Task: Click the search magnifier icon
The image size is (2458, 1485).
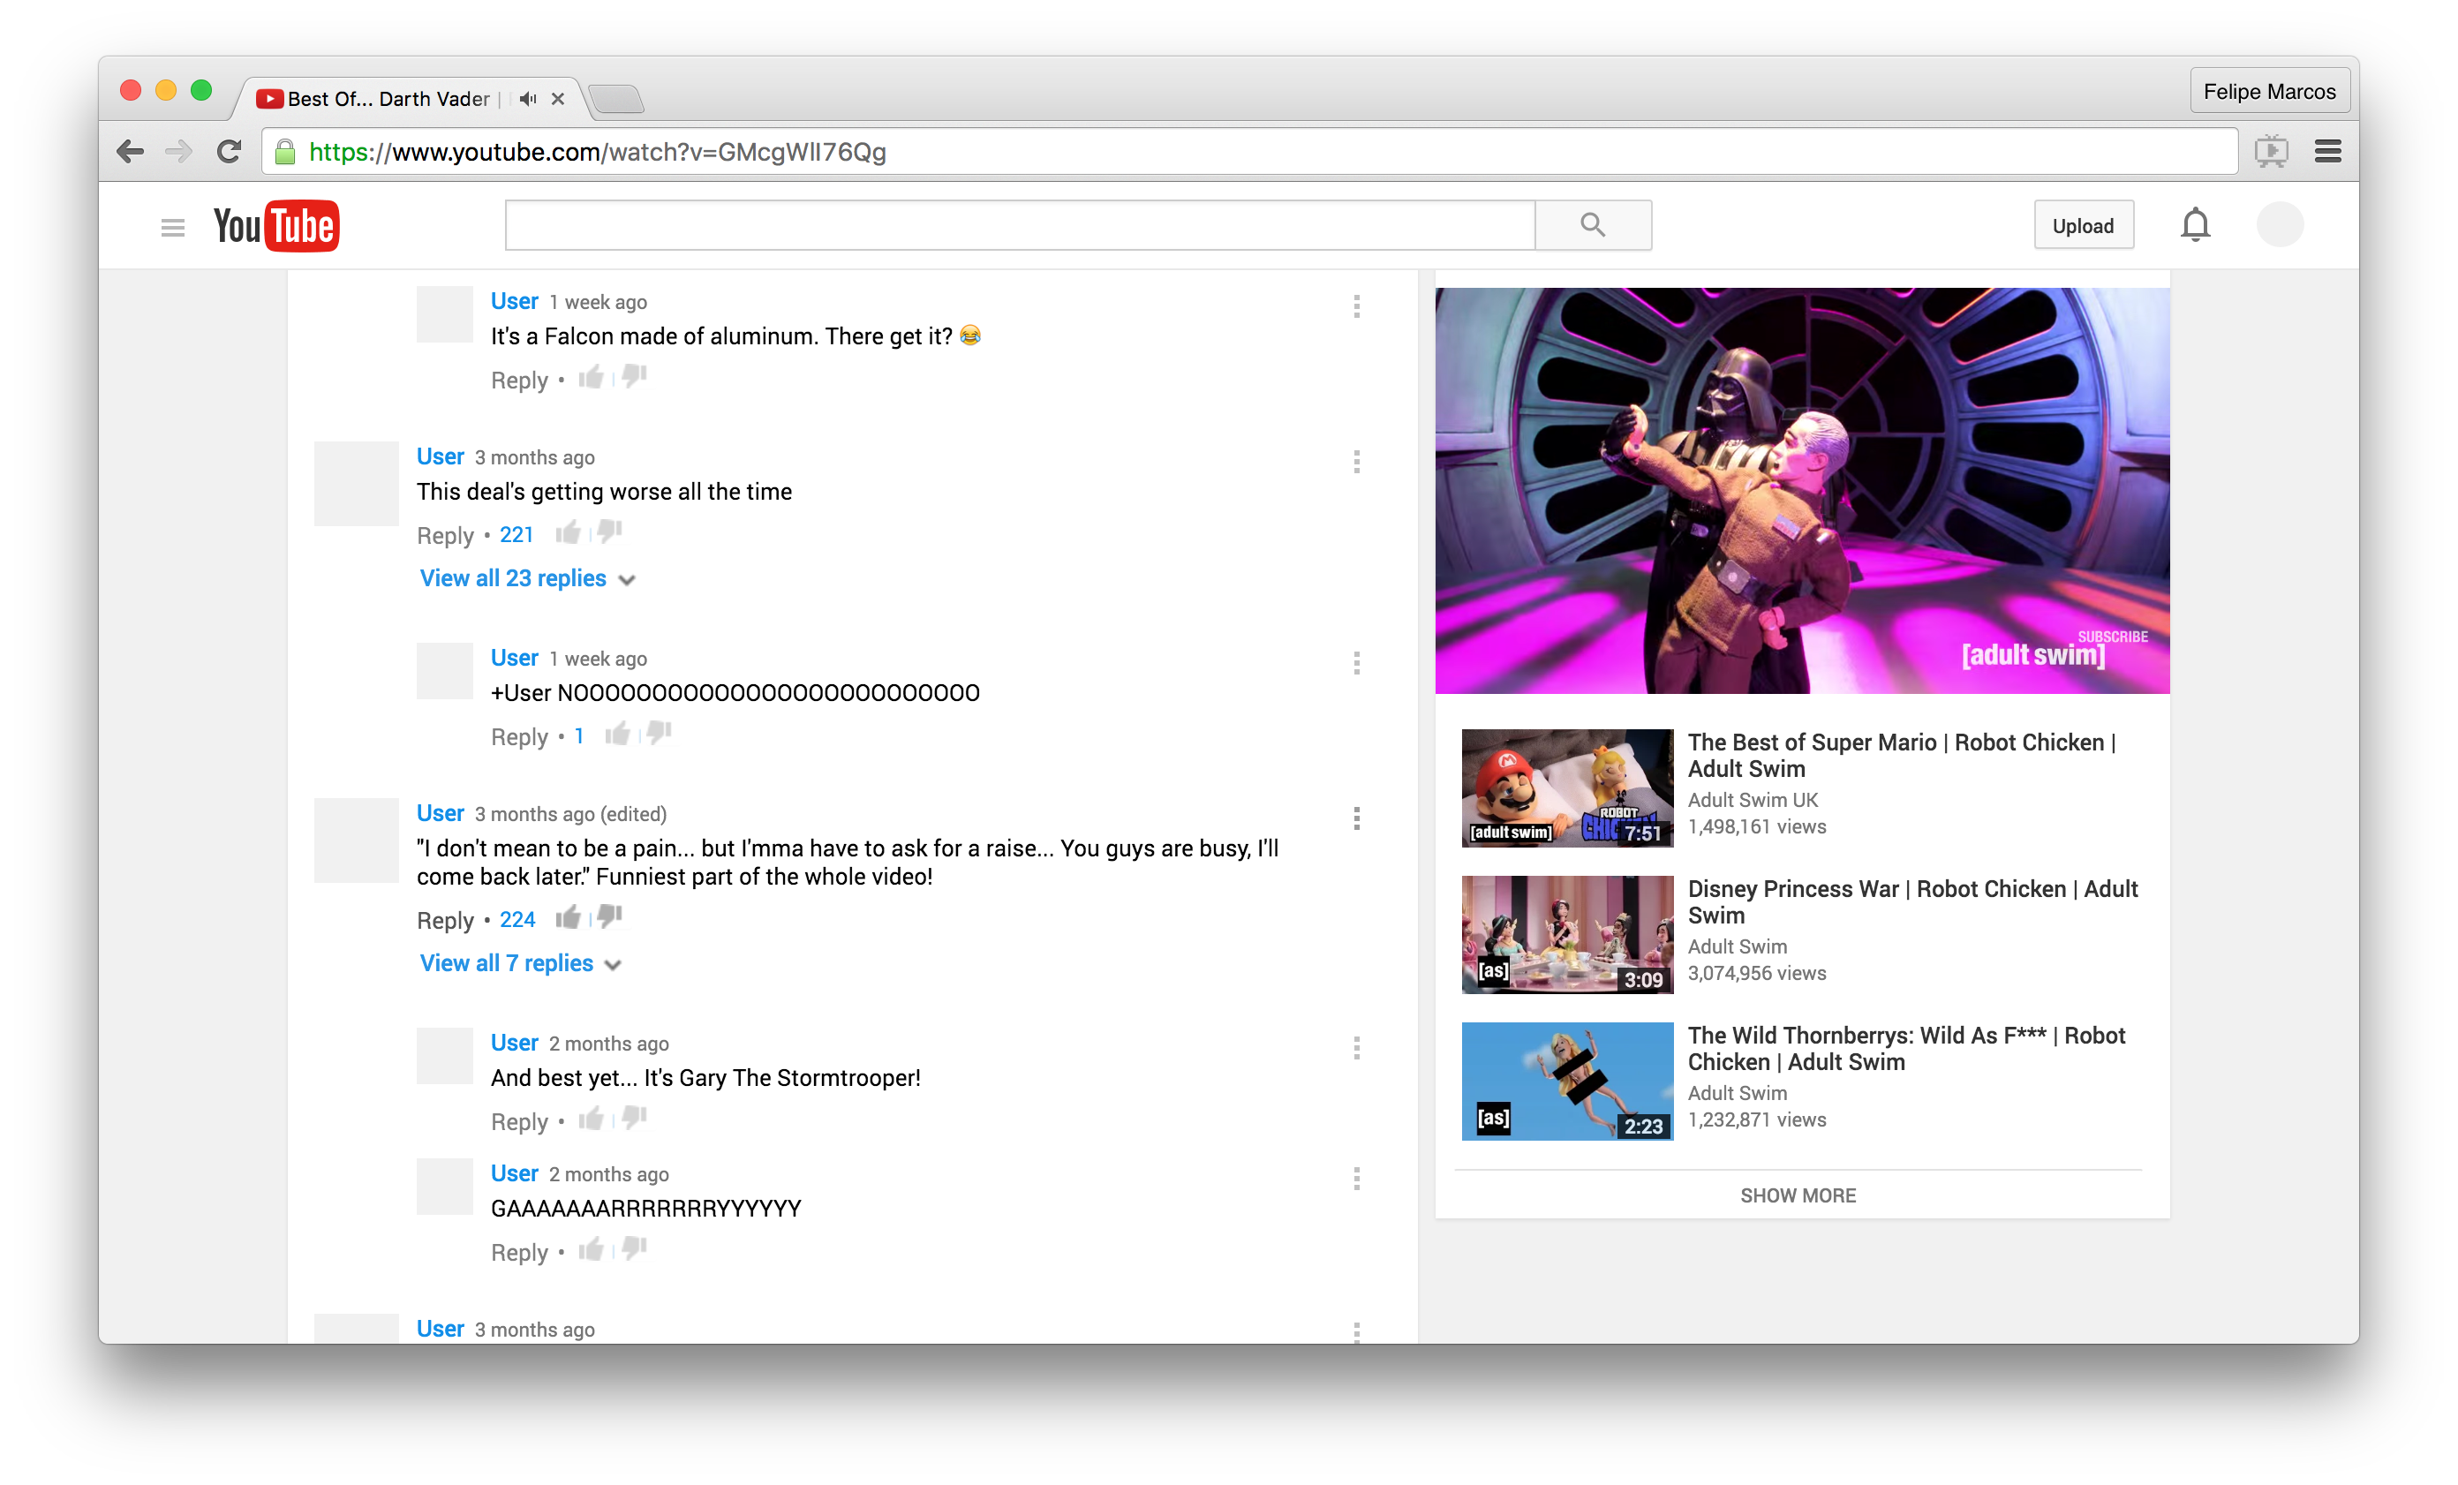Action: (1591, 224)
